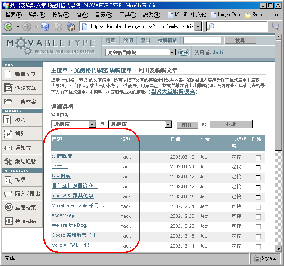Screen dimensions: 284x266
Task: Reload the page with the refresh icon
Action: pyautogui.click(x=45, y=27)
